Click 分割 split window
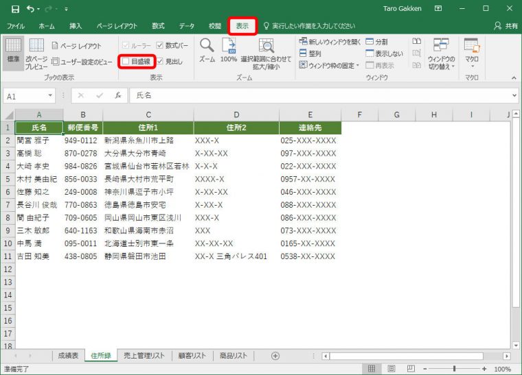Screen dimensions: 522x375 pyautogui.click(x=377, y=42)
